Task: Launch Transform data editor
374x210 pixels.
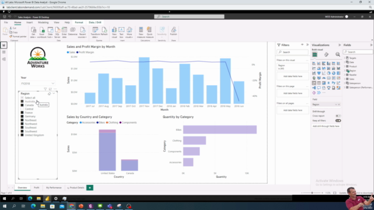Action: pyautogui.click(x=95, y=33)
